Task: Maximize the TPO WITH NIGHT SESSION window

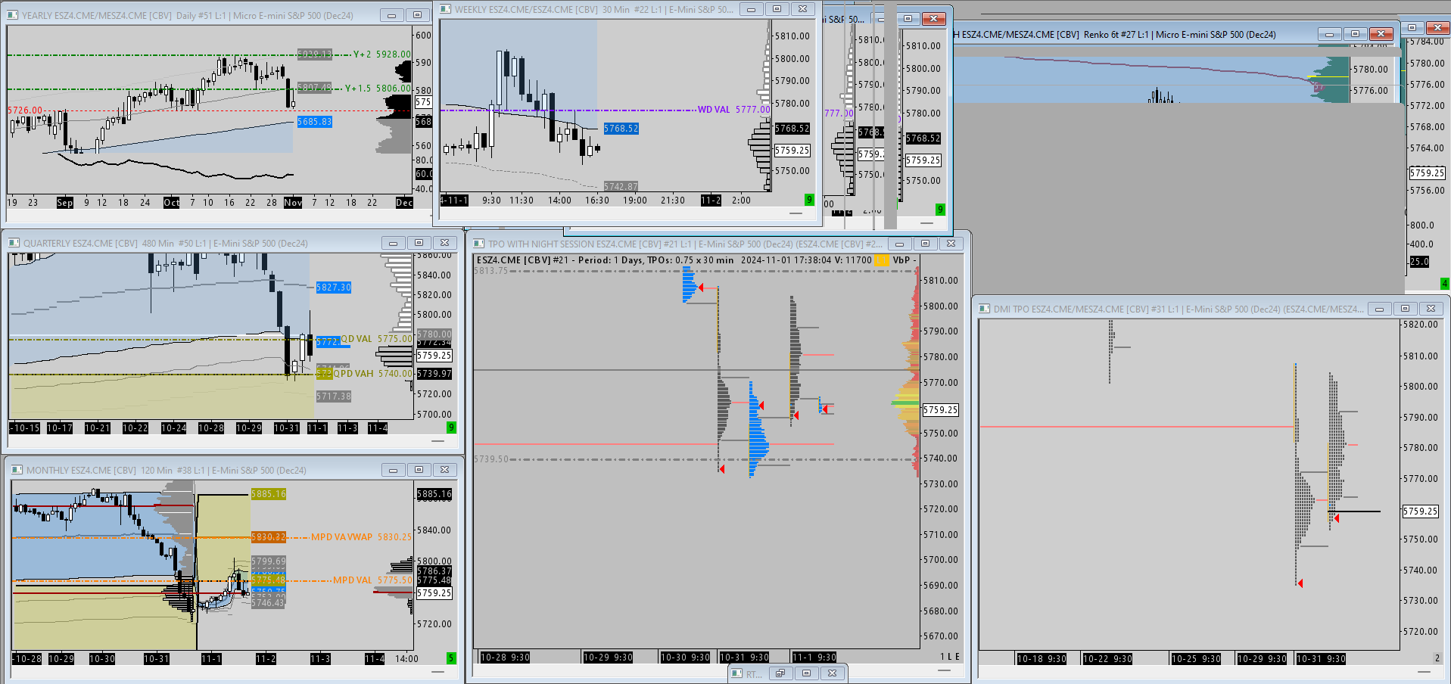Action: (x=925, y=244)
